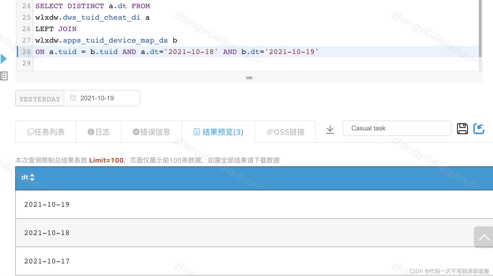
Task: Click the Limit=100 red text
Action: (x=106, y=160)
